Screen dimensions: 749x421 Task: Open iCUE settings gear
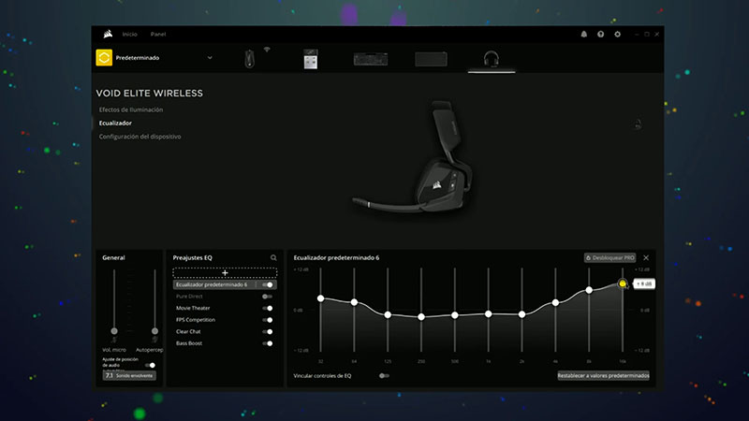[x=618, y=35]
